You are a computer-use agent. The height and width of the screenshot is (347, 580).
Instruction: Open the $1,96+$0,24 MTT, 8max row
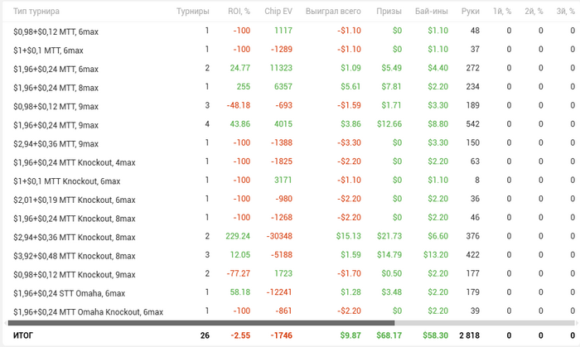pyautogui.click(x=56, y=87)
